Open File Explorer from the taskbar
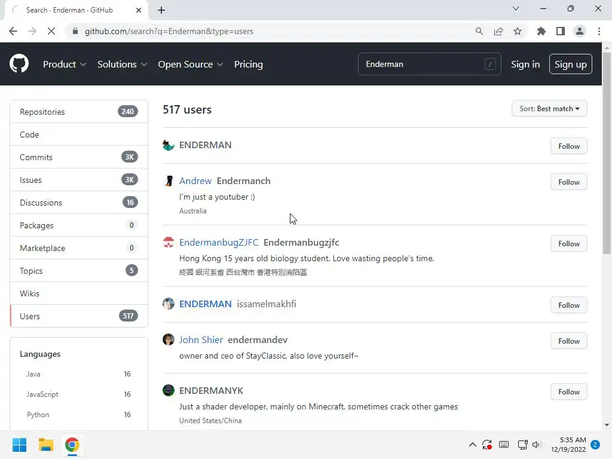This screenshot has width=612, height=459. coord(45,445)
